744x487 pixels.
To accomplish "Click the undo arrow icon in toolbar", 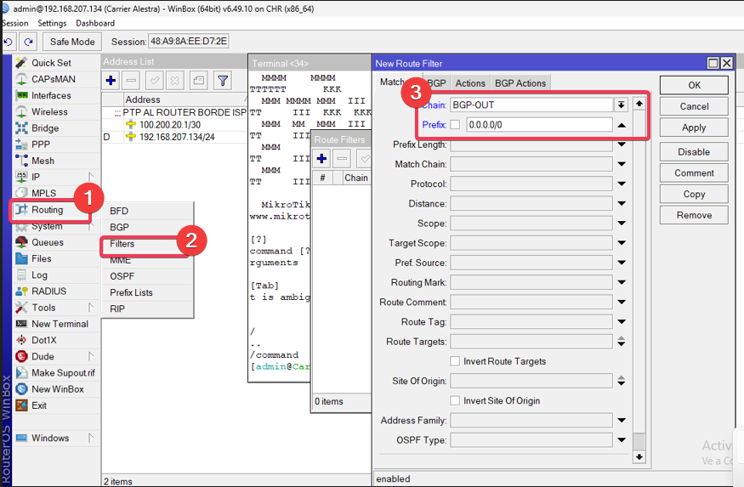I will click(x=9, y=42).
